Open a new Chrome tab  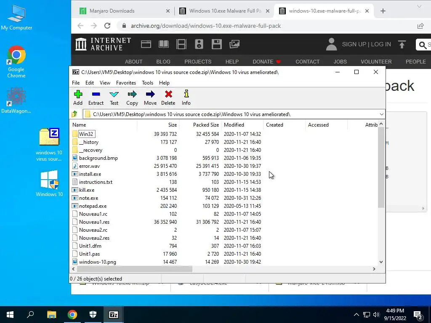pos(383,11)
